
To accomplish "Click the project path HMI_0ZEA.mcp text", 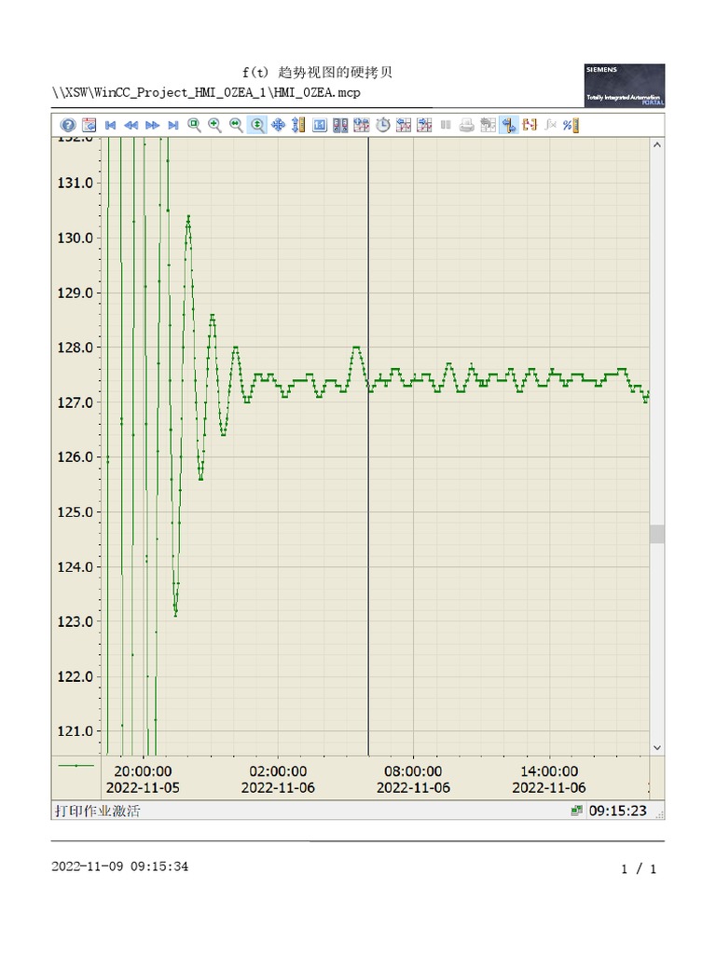I will pos(206,92).
